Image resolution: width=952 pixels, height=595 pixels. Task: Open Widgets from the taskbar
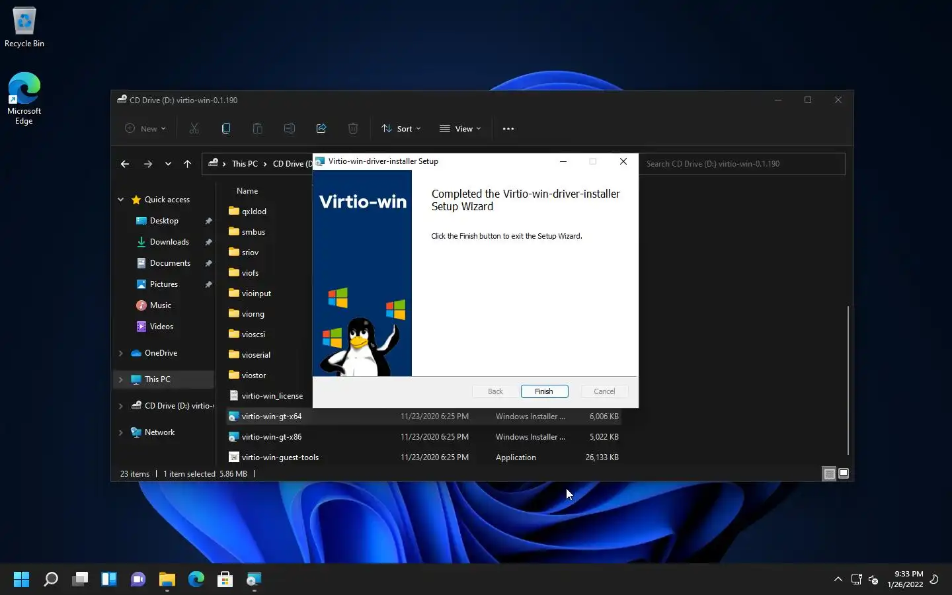[x=109, y=580]
